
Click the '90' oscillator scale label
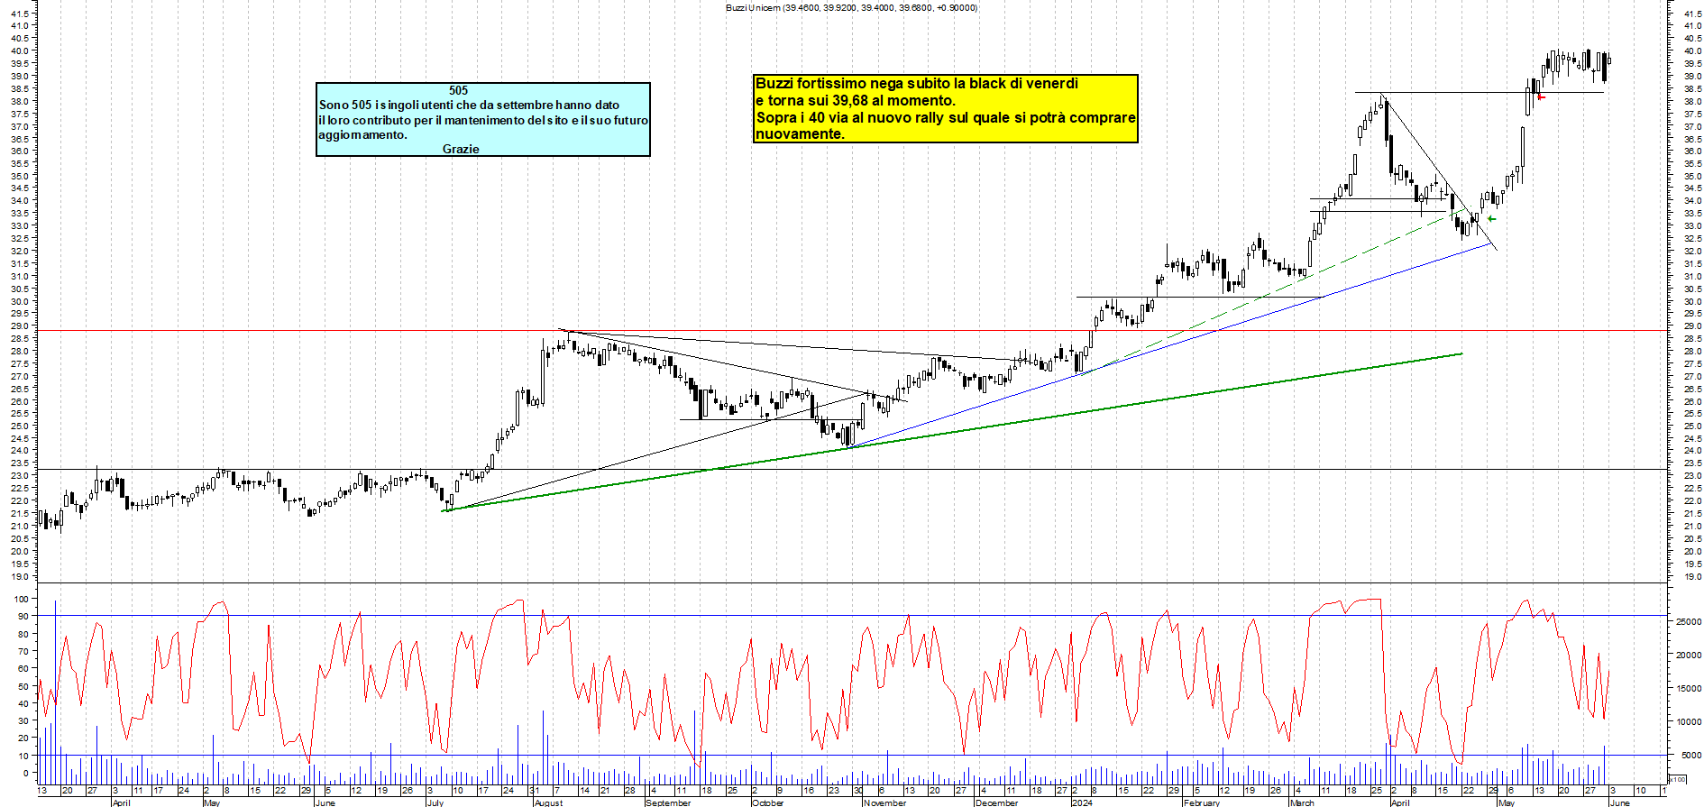[x=23, y=617]
